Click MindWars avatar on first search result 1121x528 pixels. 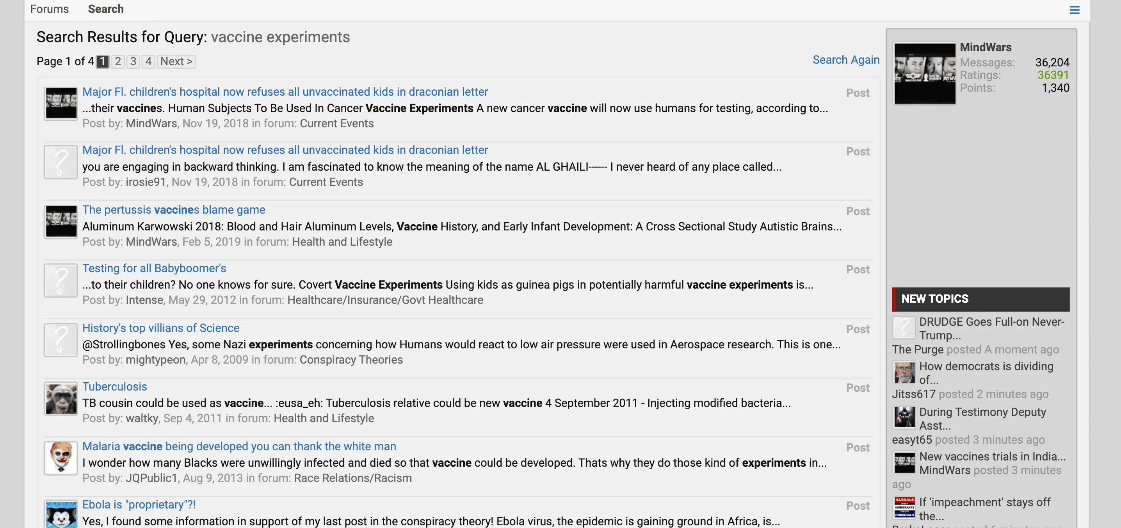(x=61, y=103)
